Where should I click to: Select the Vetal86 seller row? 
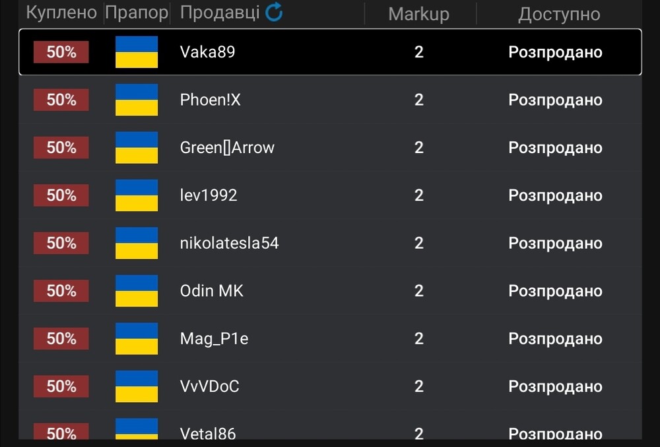point(330,429)
